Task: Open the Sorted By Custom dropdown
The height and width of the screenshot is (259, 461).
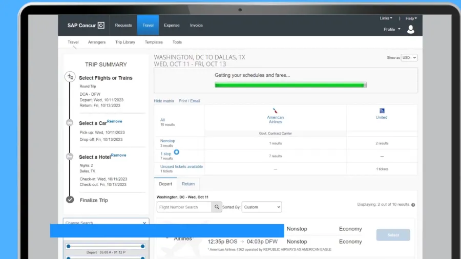Action: [262, 207]
